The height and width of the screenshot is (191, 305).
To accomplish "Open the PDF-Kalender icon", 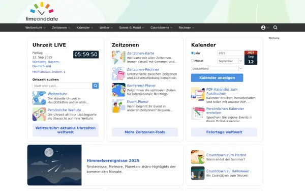I will [198, 94].
